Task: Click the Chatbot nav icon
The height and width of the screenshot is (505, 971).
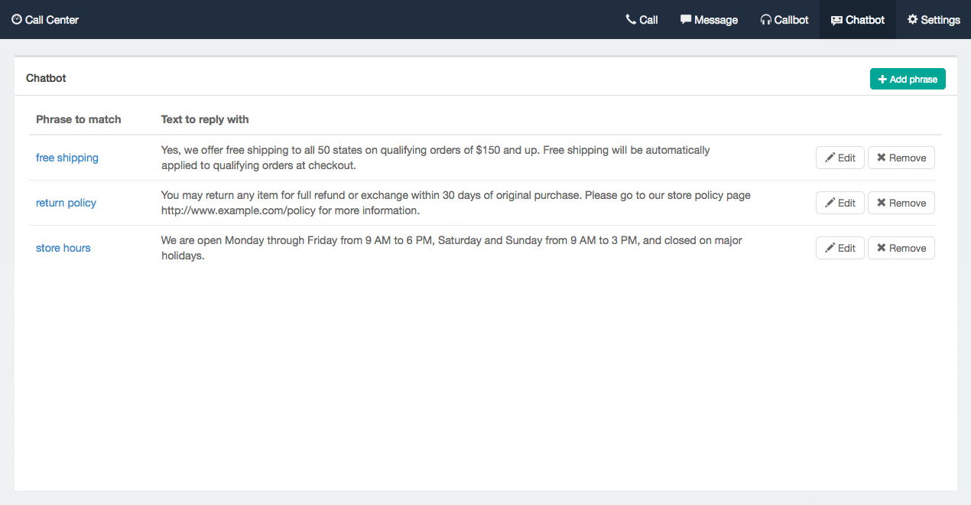Action: (836, 21)
